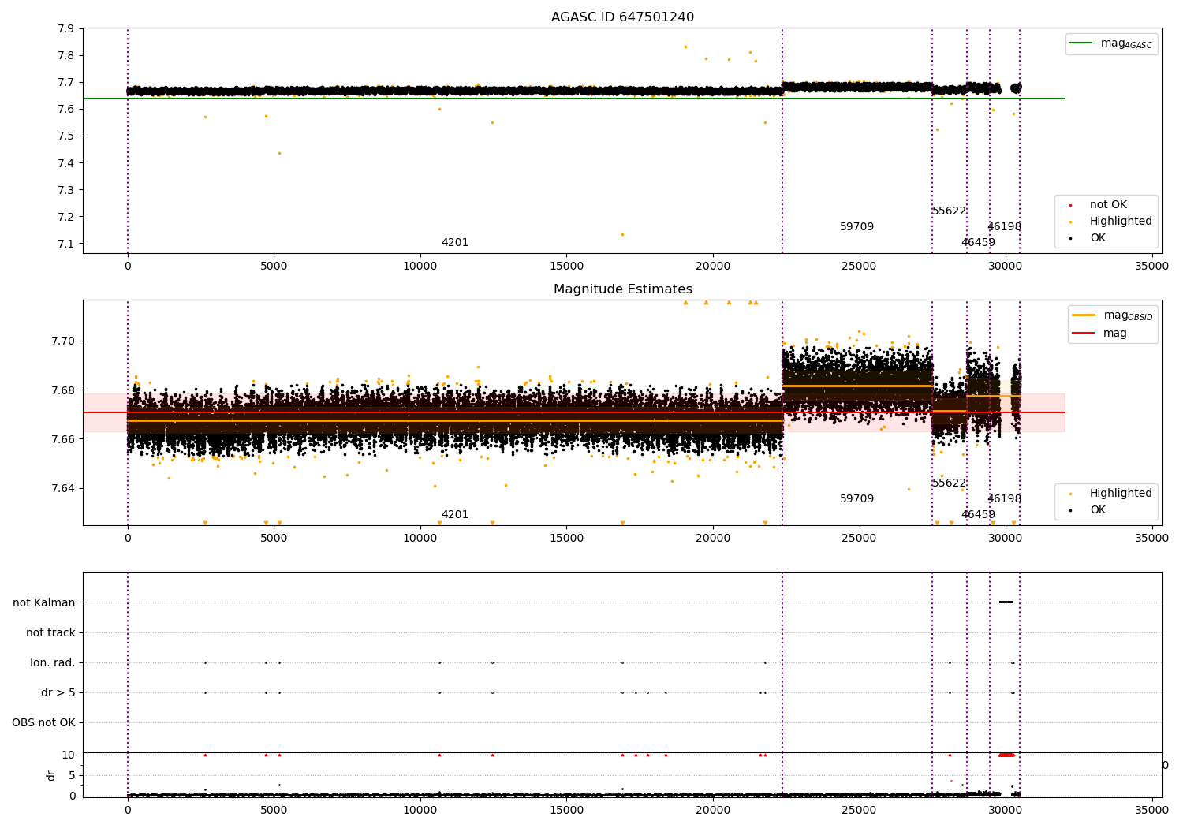The image size is (1183, 828).
Task: Click the 46459 label in the Magnitude Estimates plot
Action: [978, 515]
